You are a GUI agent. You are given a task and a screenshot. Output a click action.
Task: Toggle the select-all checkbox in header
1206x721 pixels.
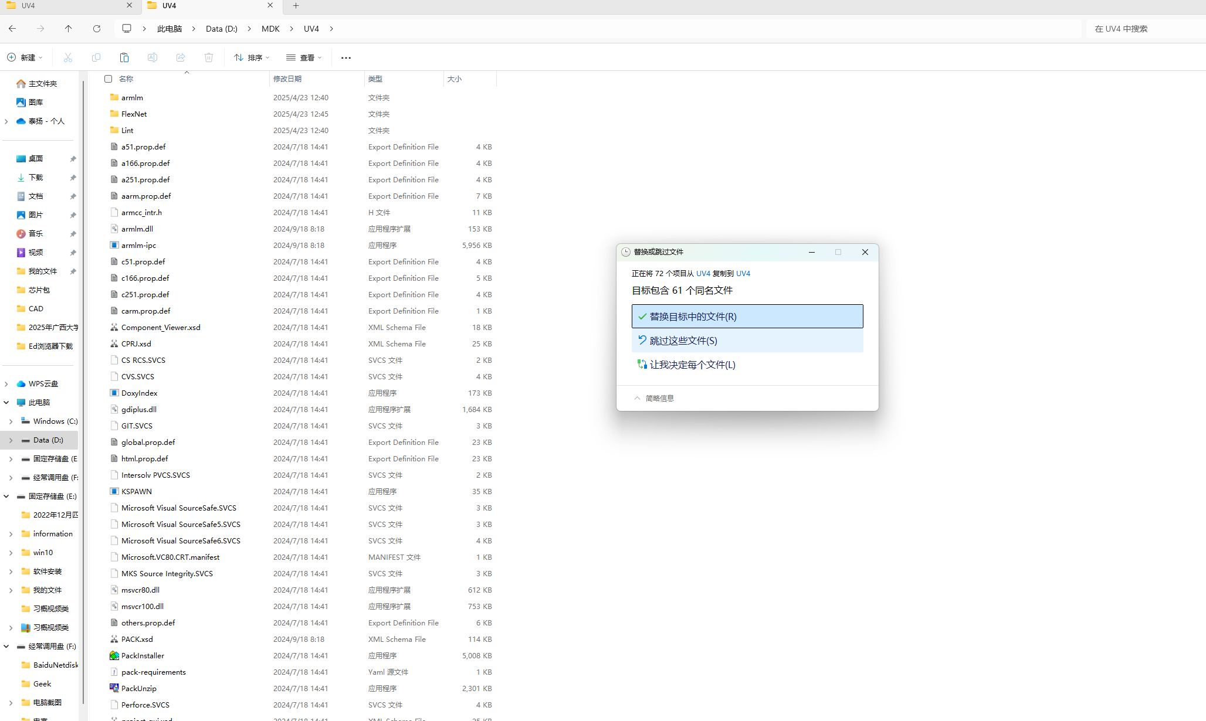[108, 79]
